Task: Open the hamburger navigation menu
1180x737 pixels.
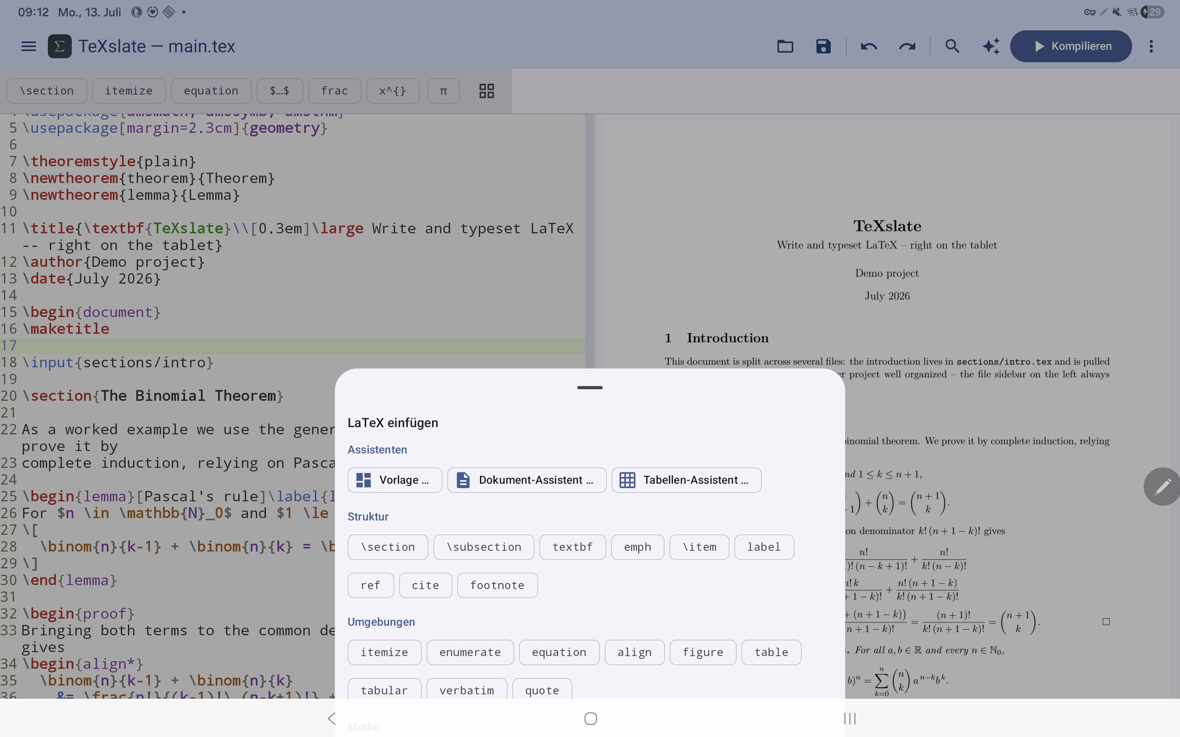Action: (x=29, y=46)
